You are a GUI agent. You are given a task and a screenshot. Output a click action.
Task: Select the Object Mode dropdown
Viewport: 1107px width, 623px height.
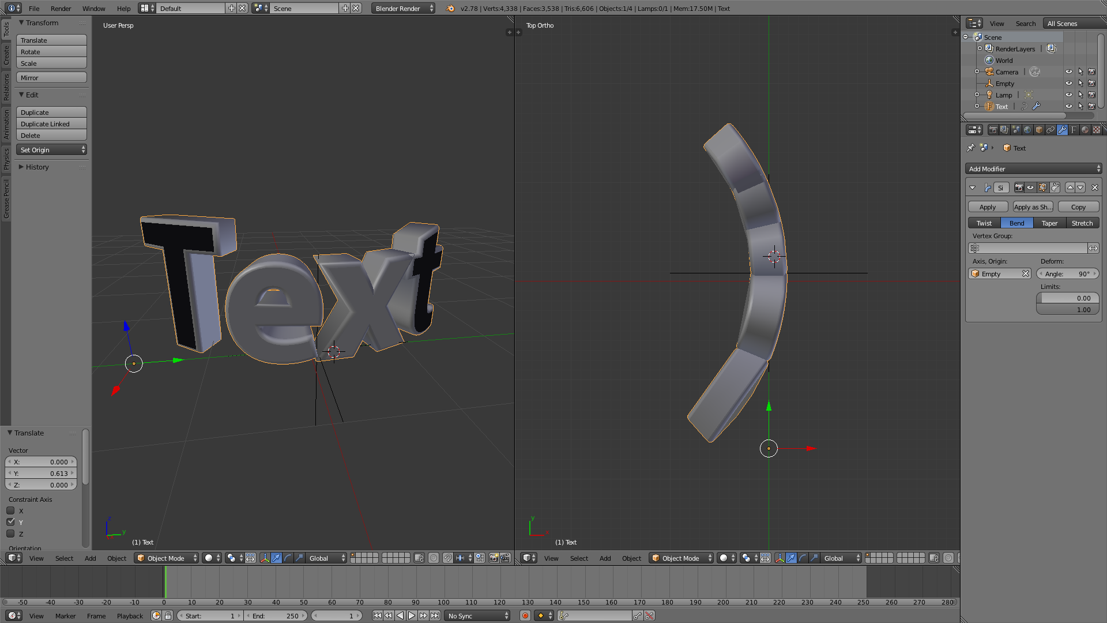pos(165,558)
